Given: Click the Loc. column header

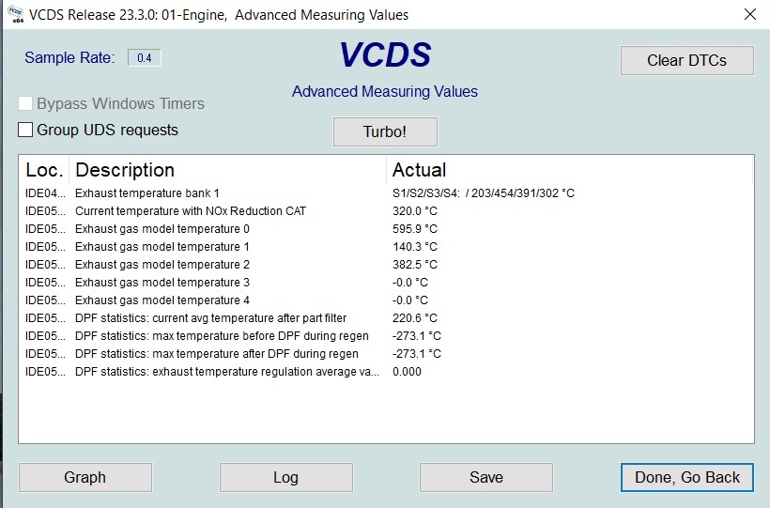Looking at the screenshot, I should click(x=45, y=170).
